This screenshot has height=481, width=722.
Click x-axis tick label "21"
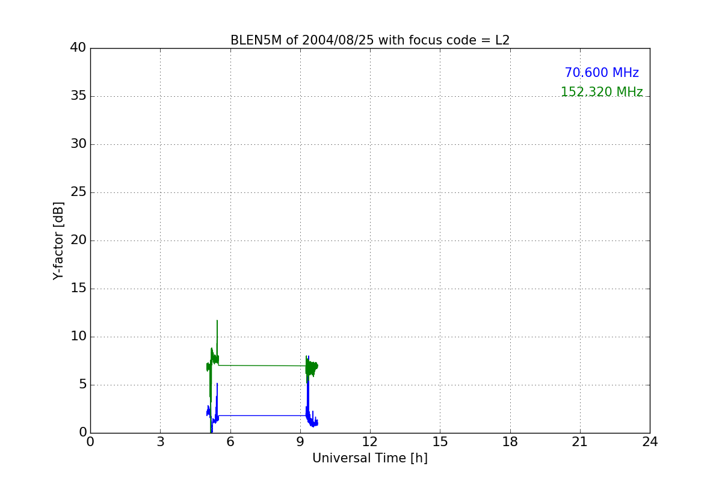(580, 442)
